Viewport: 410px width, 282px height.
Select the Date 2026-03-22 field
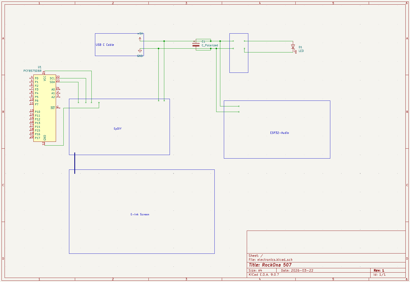pyautogui.click(x=297, y=271)
